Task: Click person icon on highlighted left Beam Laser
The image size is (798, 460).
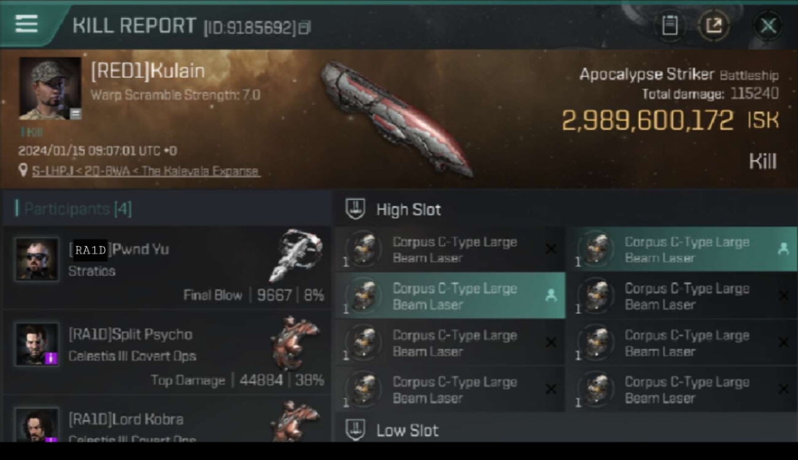Action: pyautogui.click(x=551, y=296)
